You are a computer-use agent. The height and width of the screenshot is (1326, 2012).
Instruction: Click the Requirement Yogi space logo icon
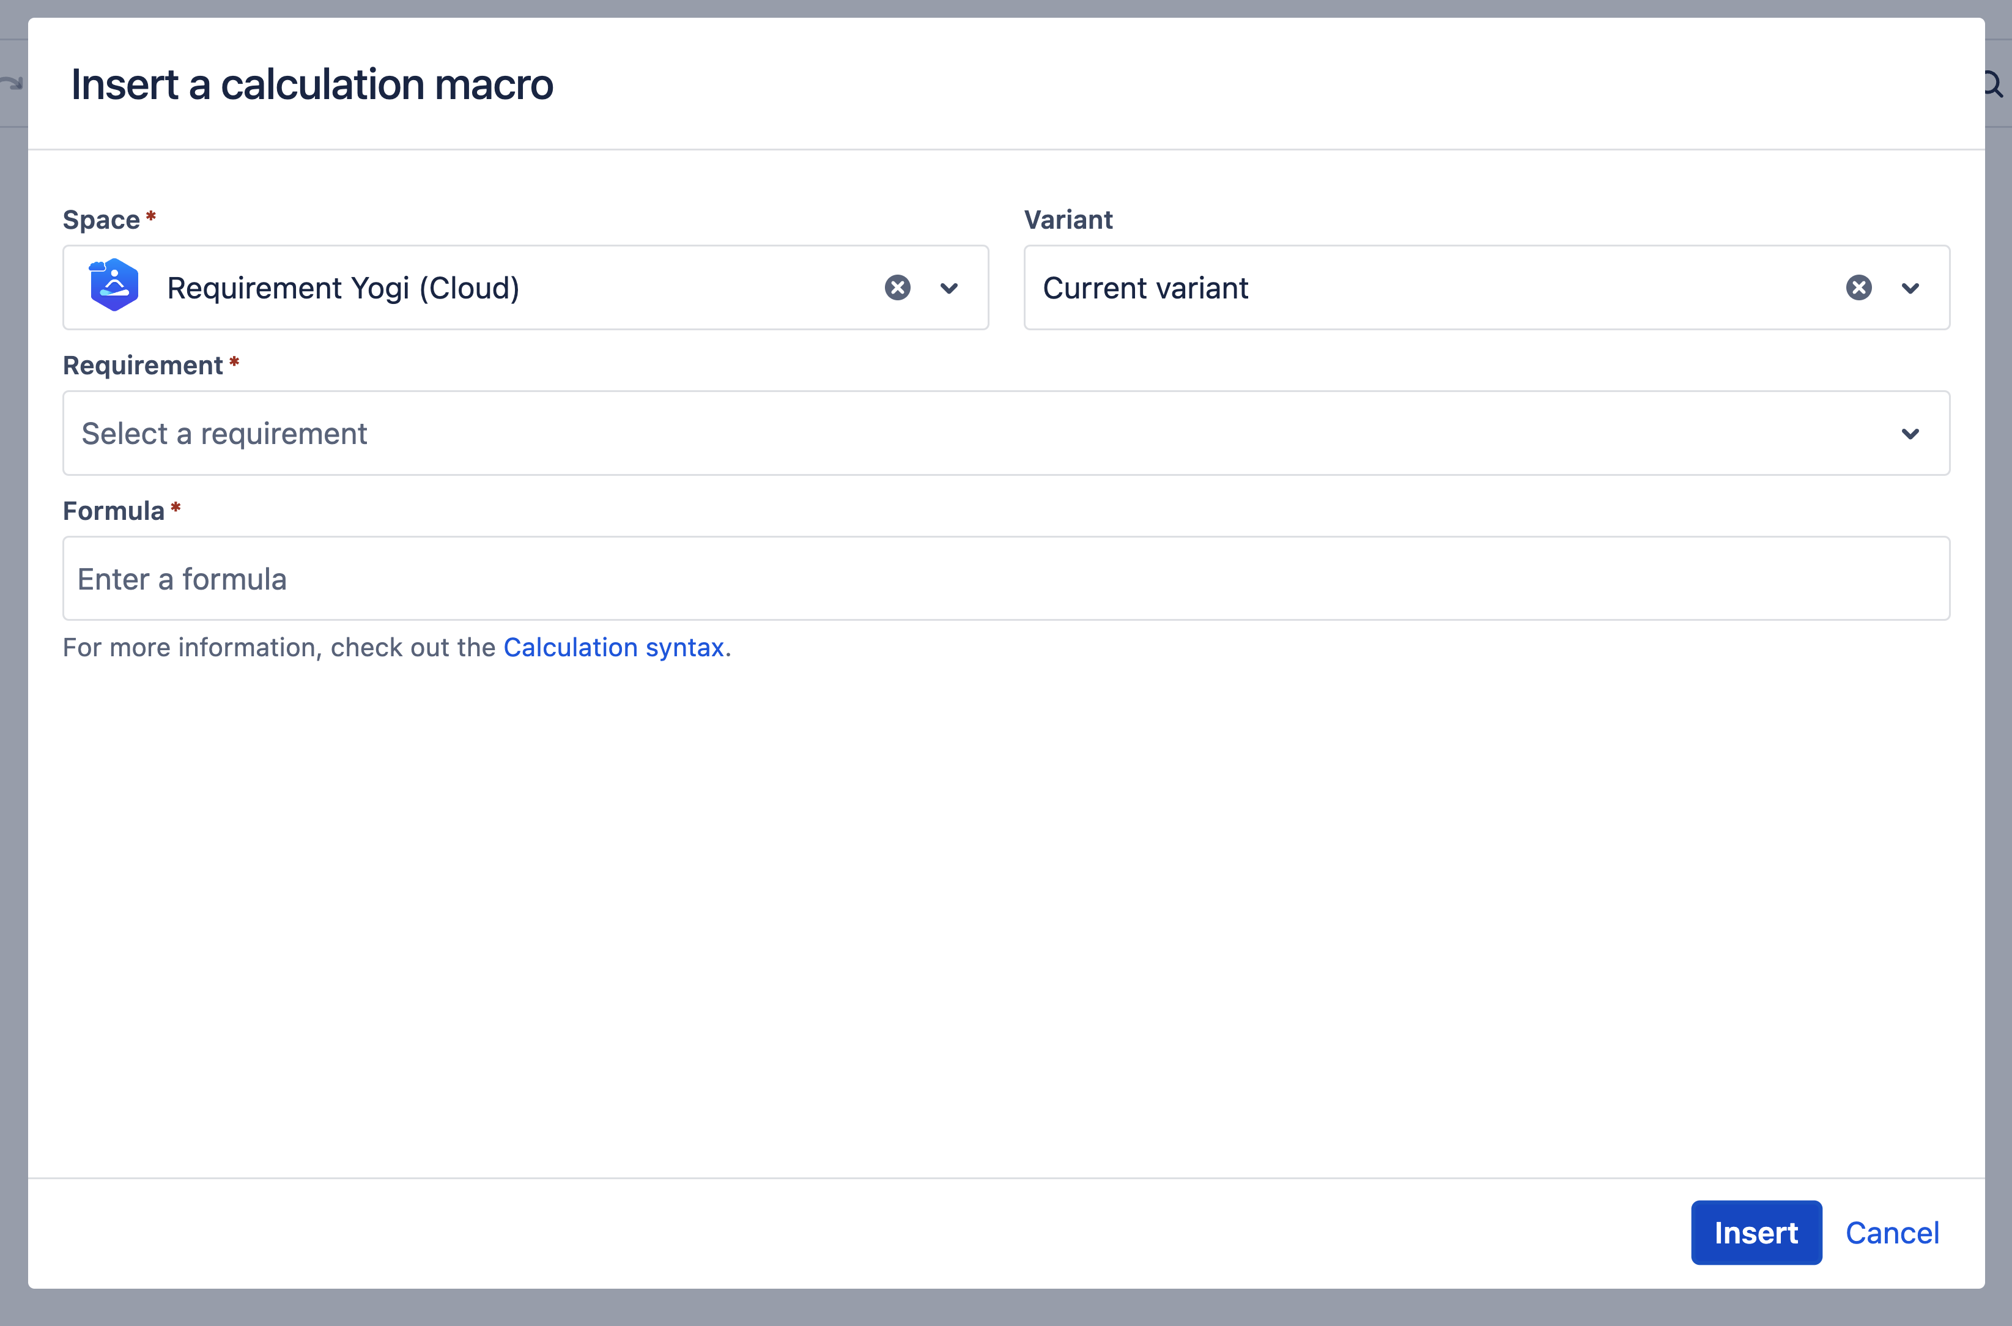click(113, 286)
